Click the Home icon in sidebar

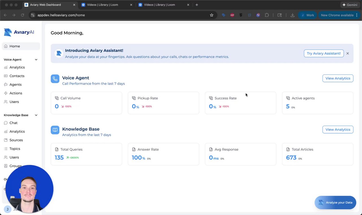tap(6, 46)
